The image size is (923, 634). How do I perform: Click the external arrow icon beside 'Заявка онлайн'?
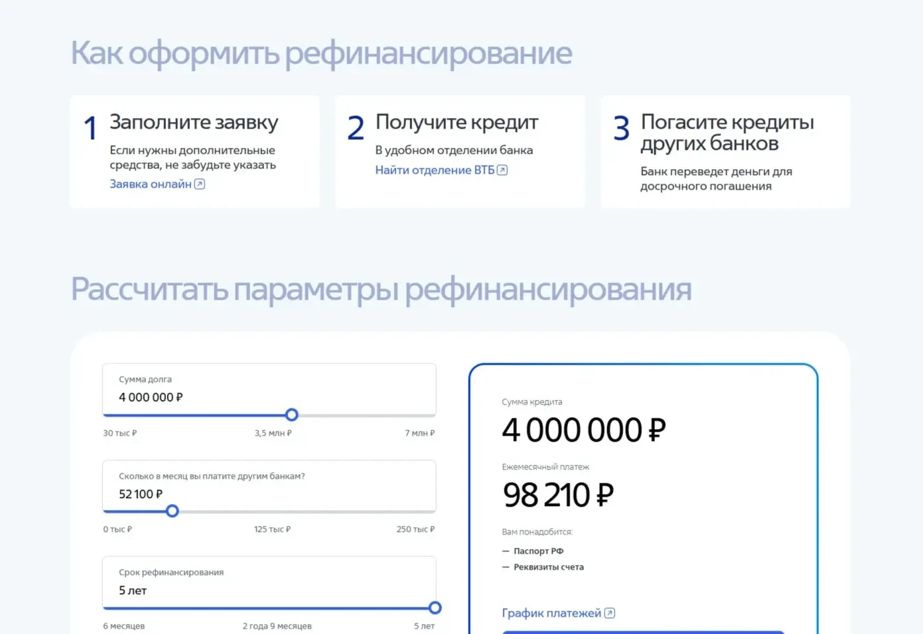[200, 184]
